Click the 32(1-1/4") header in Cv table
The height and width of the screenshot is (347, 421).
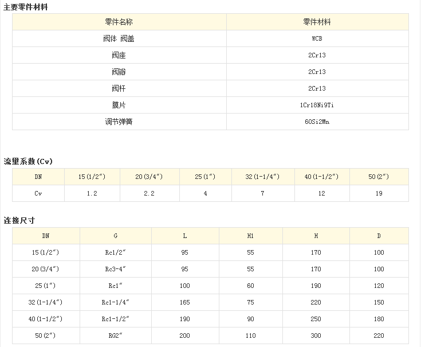pyautogui.click(x=263, y=177)
